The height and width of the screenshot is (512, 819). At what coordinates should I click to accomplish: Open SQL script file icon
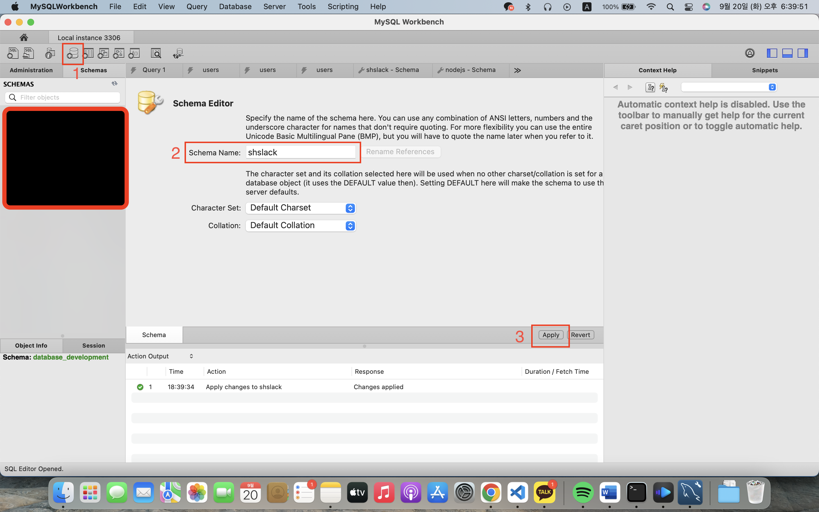click(28, 53)
